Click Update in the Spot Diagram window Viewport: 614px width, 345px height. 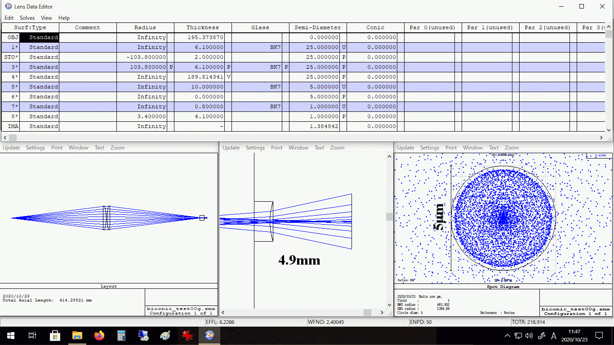[x=405, y=148]
